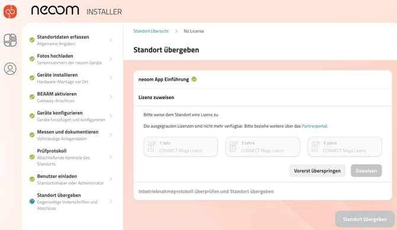The height and width of the screenshot is (230, 397).
Task: Open the user profile sidebar icon
Action: click(x=10, y=69)
